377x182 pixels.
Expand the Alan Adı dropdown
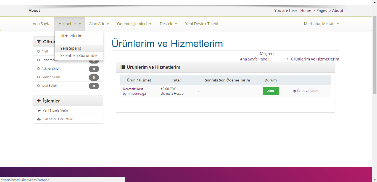[x=99, y=24]
